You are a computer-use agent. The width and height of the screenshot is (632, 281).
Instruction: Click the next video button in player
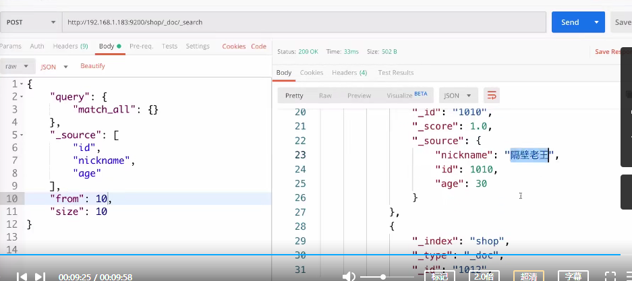coord(40,276)
